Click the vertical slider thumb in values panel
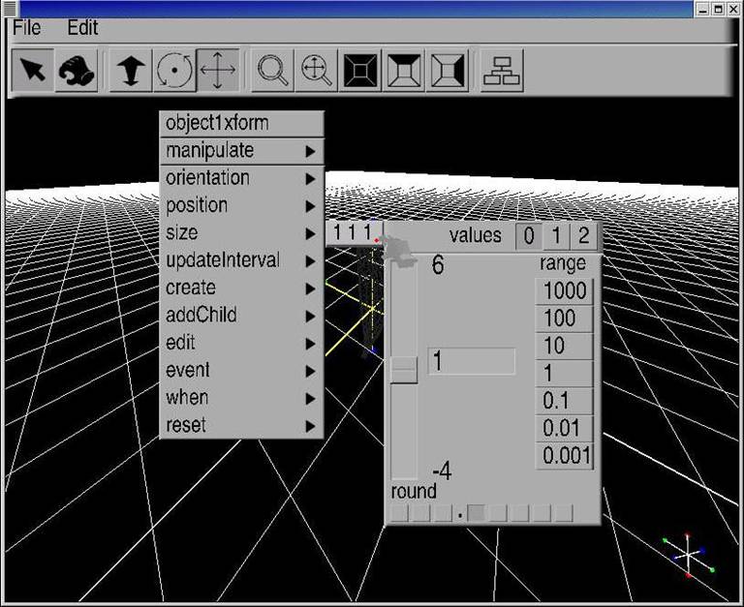The image size is (744, 607). coord(404,370)
